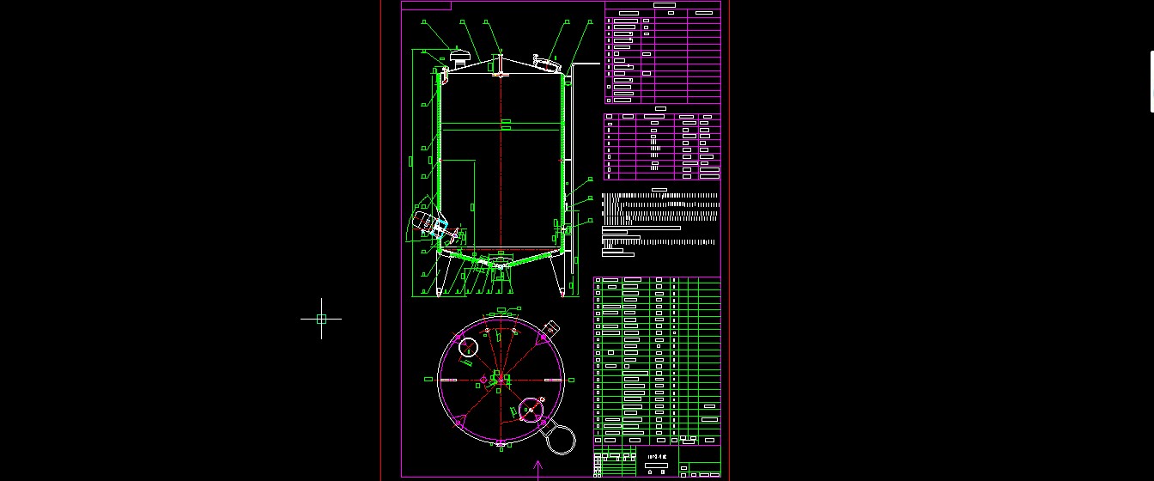
Task: Select the bottom outlet valve under the cone
Action: 500,267
